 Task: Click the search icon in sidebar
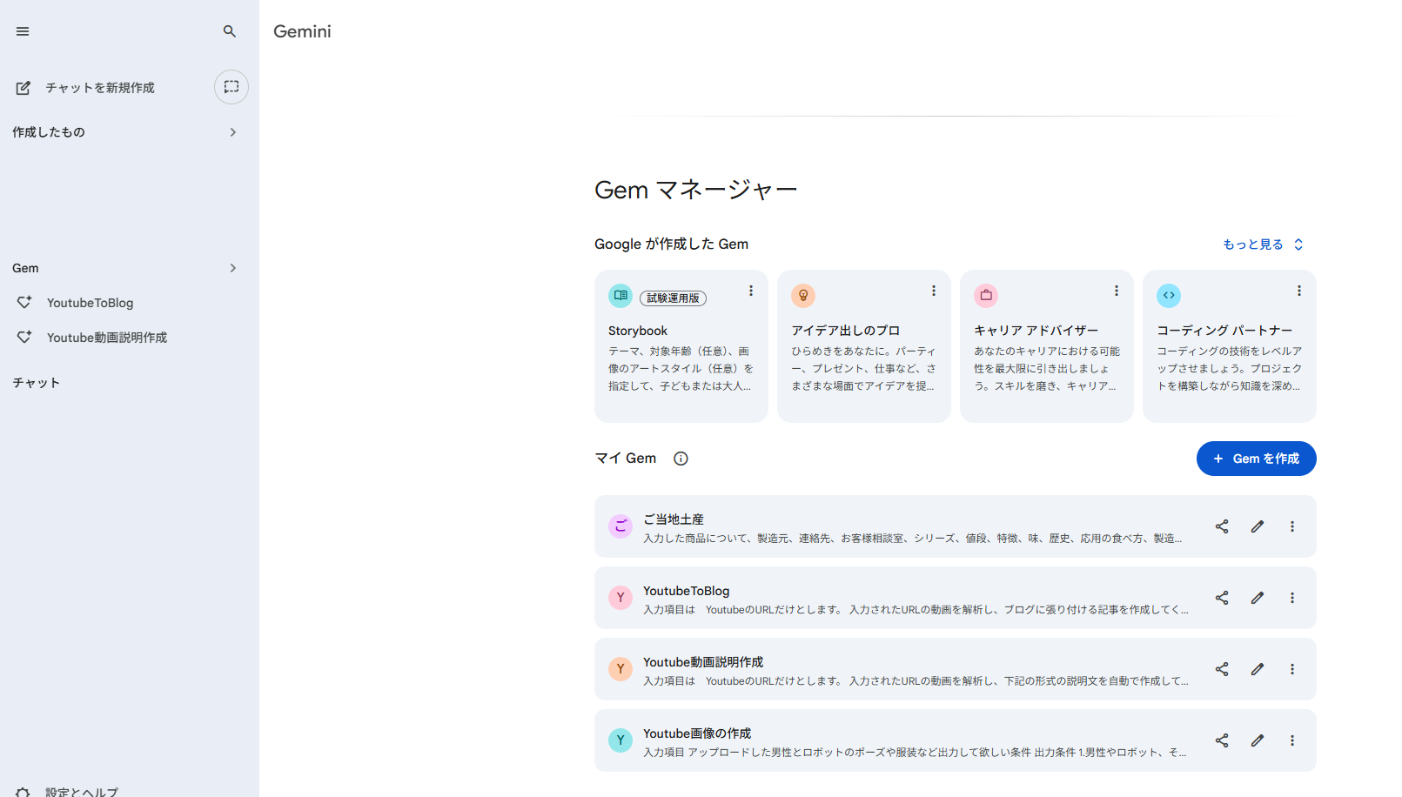click(230, 31)
